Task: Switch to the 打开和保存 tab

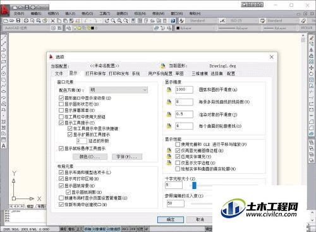Action: pyautogui.click(x=95, y=73)
